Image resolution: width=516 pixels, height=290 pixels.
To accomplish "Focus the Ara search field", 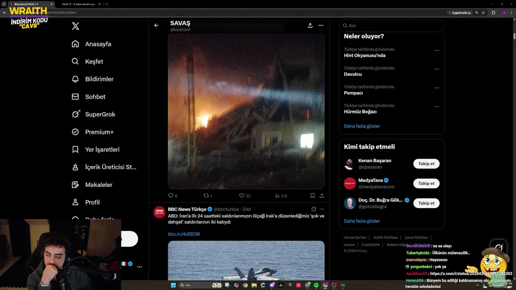I will [x=391, y=25].
